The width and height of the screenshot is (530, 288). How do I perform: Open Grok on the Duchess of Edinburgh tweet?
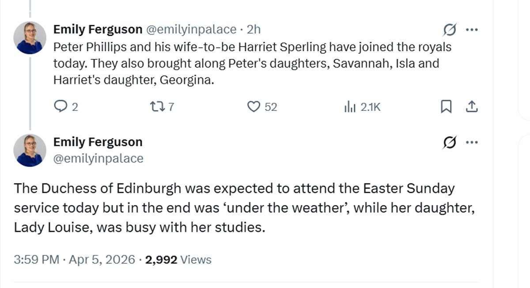click(x=449, y=142)
